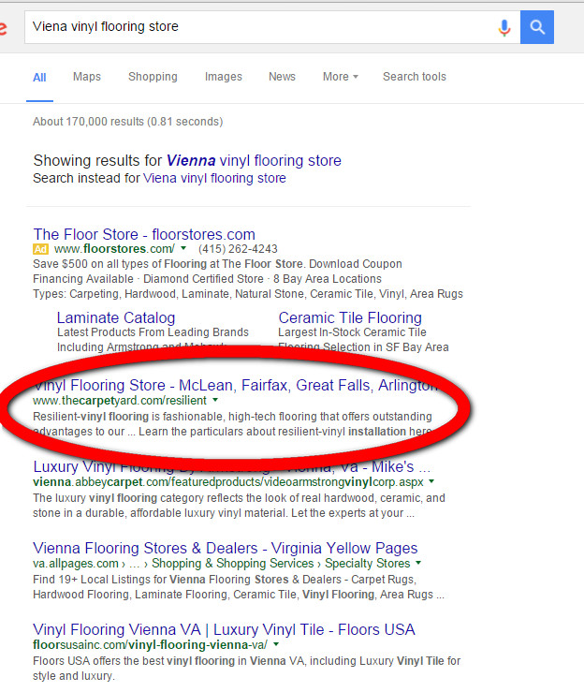
Task: Click the vienna.abbeycarpet.com URL text
Action: pos(228,482)
